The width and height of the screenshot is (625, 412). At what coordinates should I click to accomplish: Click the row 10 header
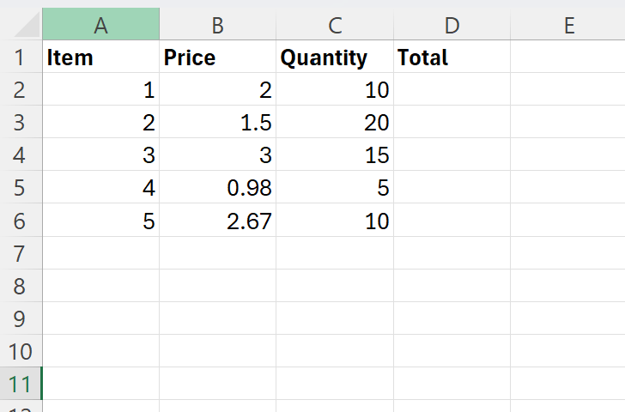point(20,351)
